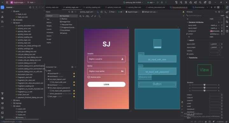The width and height of the screenshot is (229, 123).
Task: Open the AppEntregas theme dropdown in designer
Action: tap(133, 12)
